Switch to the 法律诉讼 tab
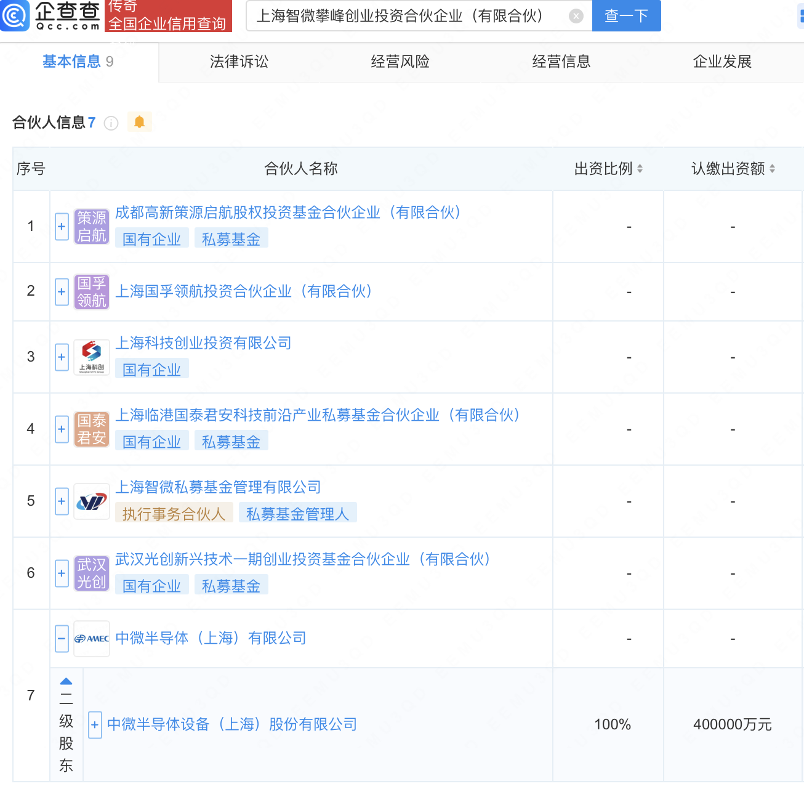This screenshot has width=804, height=786. [x=239, y=62]
